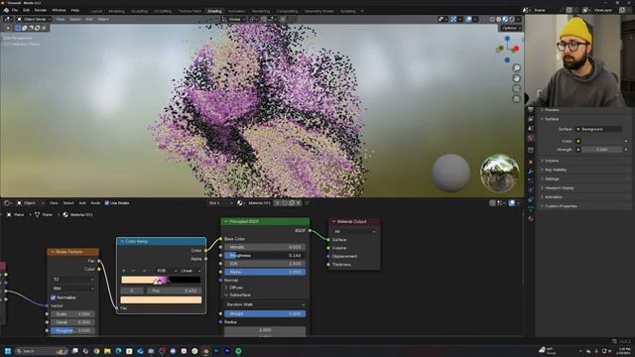The width and height of the screenshot is (635, 357).
Task: Select solid viewport shading mode
Action: [498, 19]
